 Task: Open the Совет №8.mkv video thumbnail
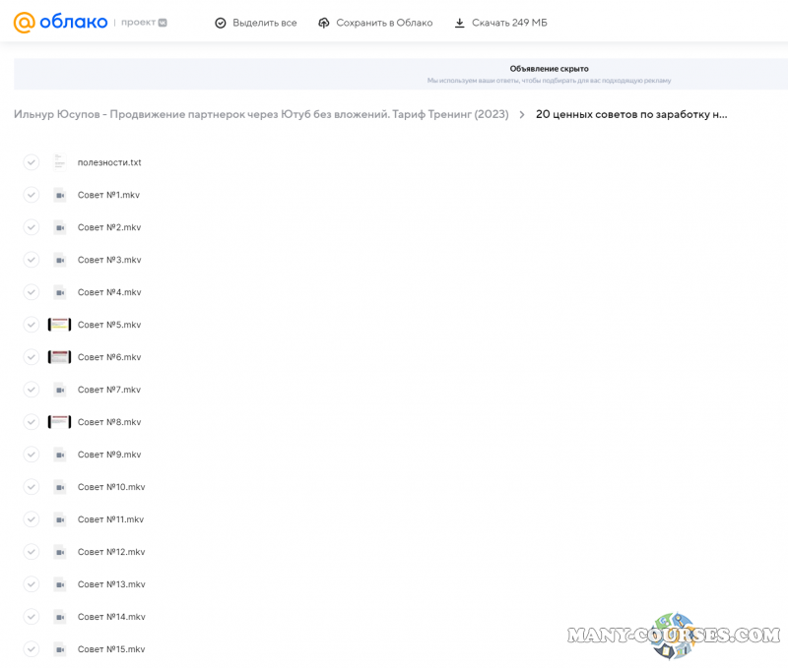pos(59,422)
